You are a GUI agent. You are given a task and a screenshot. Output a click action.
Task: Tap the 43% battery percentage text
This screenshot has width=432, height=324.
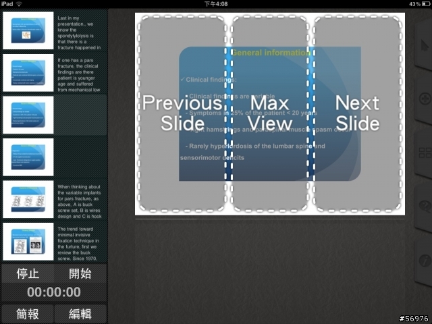coord(414,4)
